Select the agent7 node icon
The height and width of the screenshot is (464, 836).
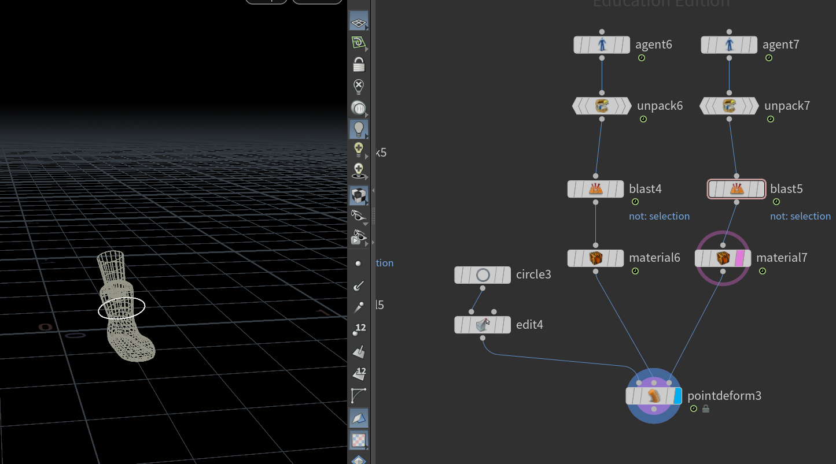(x=729, y=44)
